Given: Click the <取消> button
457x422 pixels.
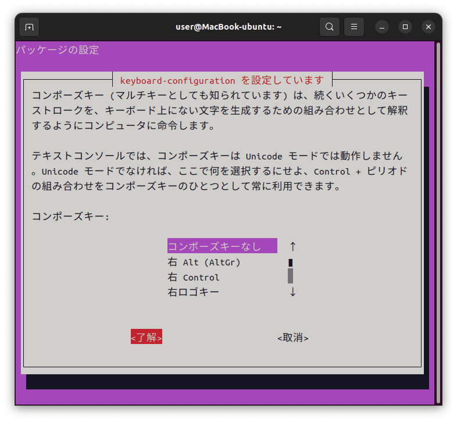Looking at the screenshot, I should pyautogui.click(x=293, y=338).
